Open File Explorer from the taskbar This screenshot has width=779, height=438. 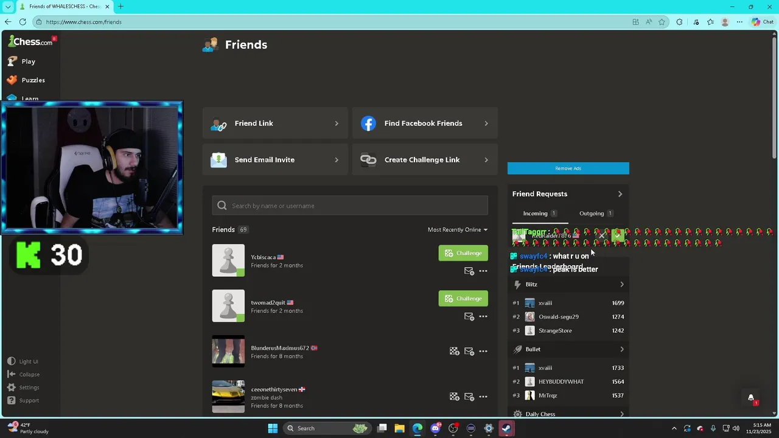[x=400, y=428]
